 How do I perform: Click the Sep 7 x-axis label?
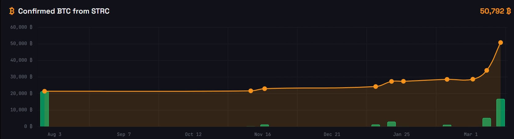[x=124, y=134]
